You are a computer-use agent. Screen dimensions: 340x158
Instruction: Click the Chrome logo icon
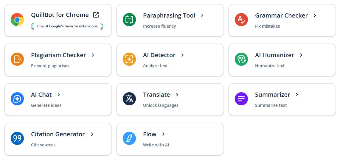tap(17, 20)
